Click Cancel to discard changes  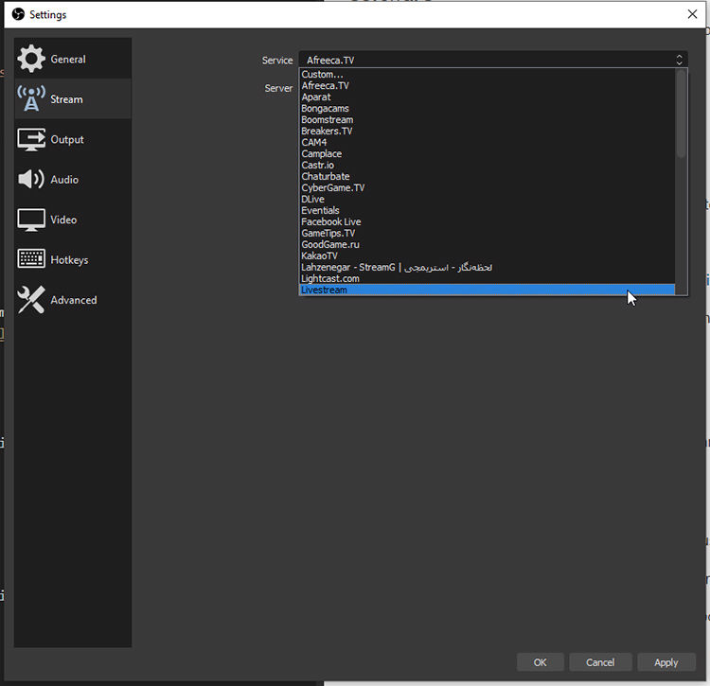(x=600, y=662)
